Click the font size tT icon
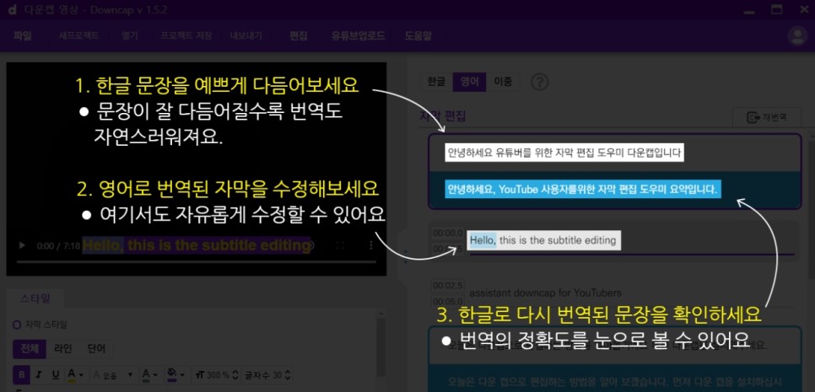 (200, 375)
